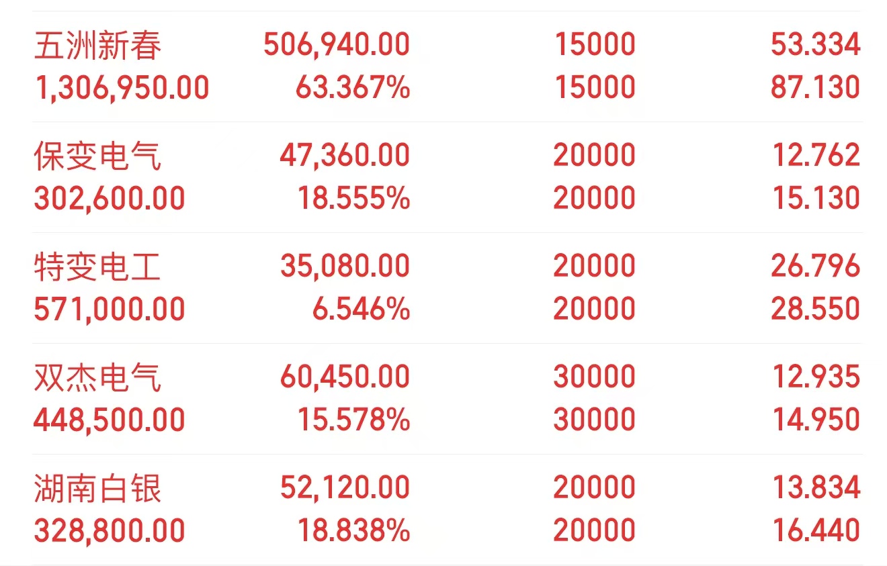The image size is (887, 566).
Task: Select the 6.546% gain percentage
Action: pos(361,310)
